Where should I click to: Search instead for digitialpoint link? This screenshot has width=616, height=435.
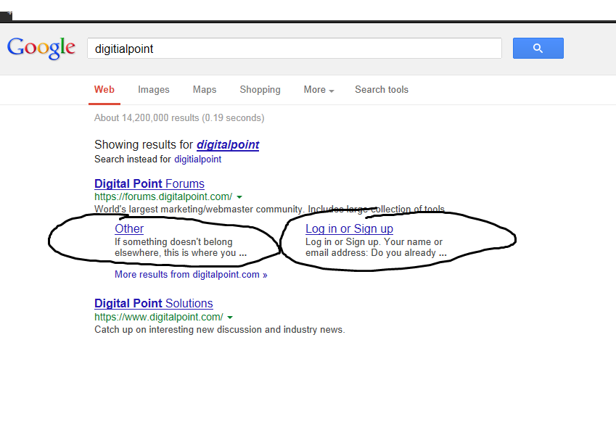[x=197, y=159]
